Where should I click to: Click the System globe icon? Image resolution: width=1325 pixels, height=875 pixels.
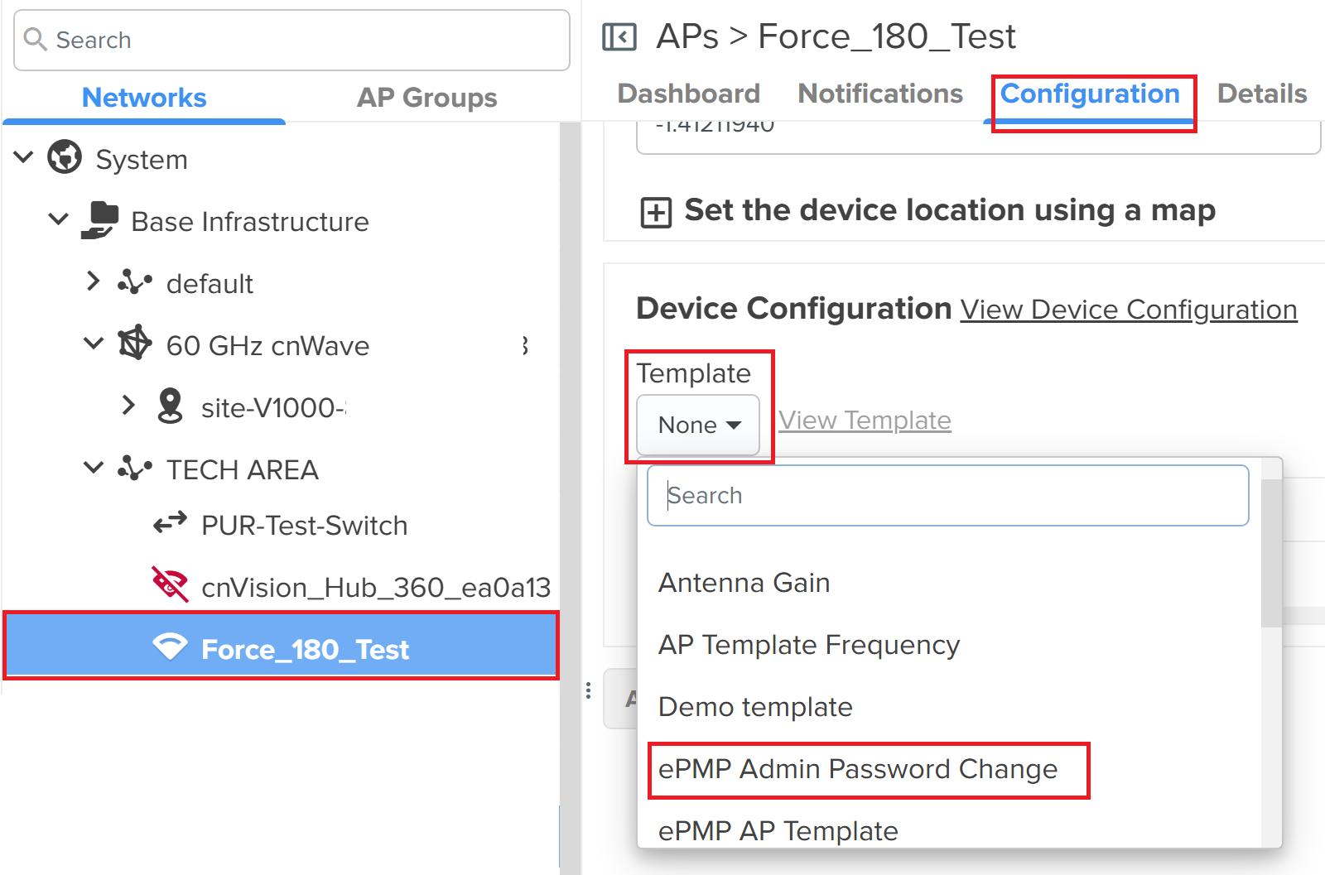coord(65,157)
